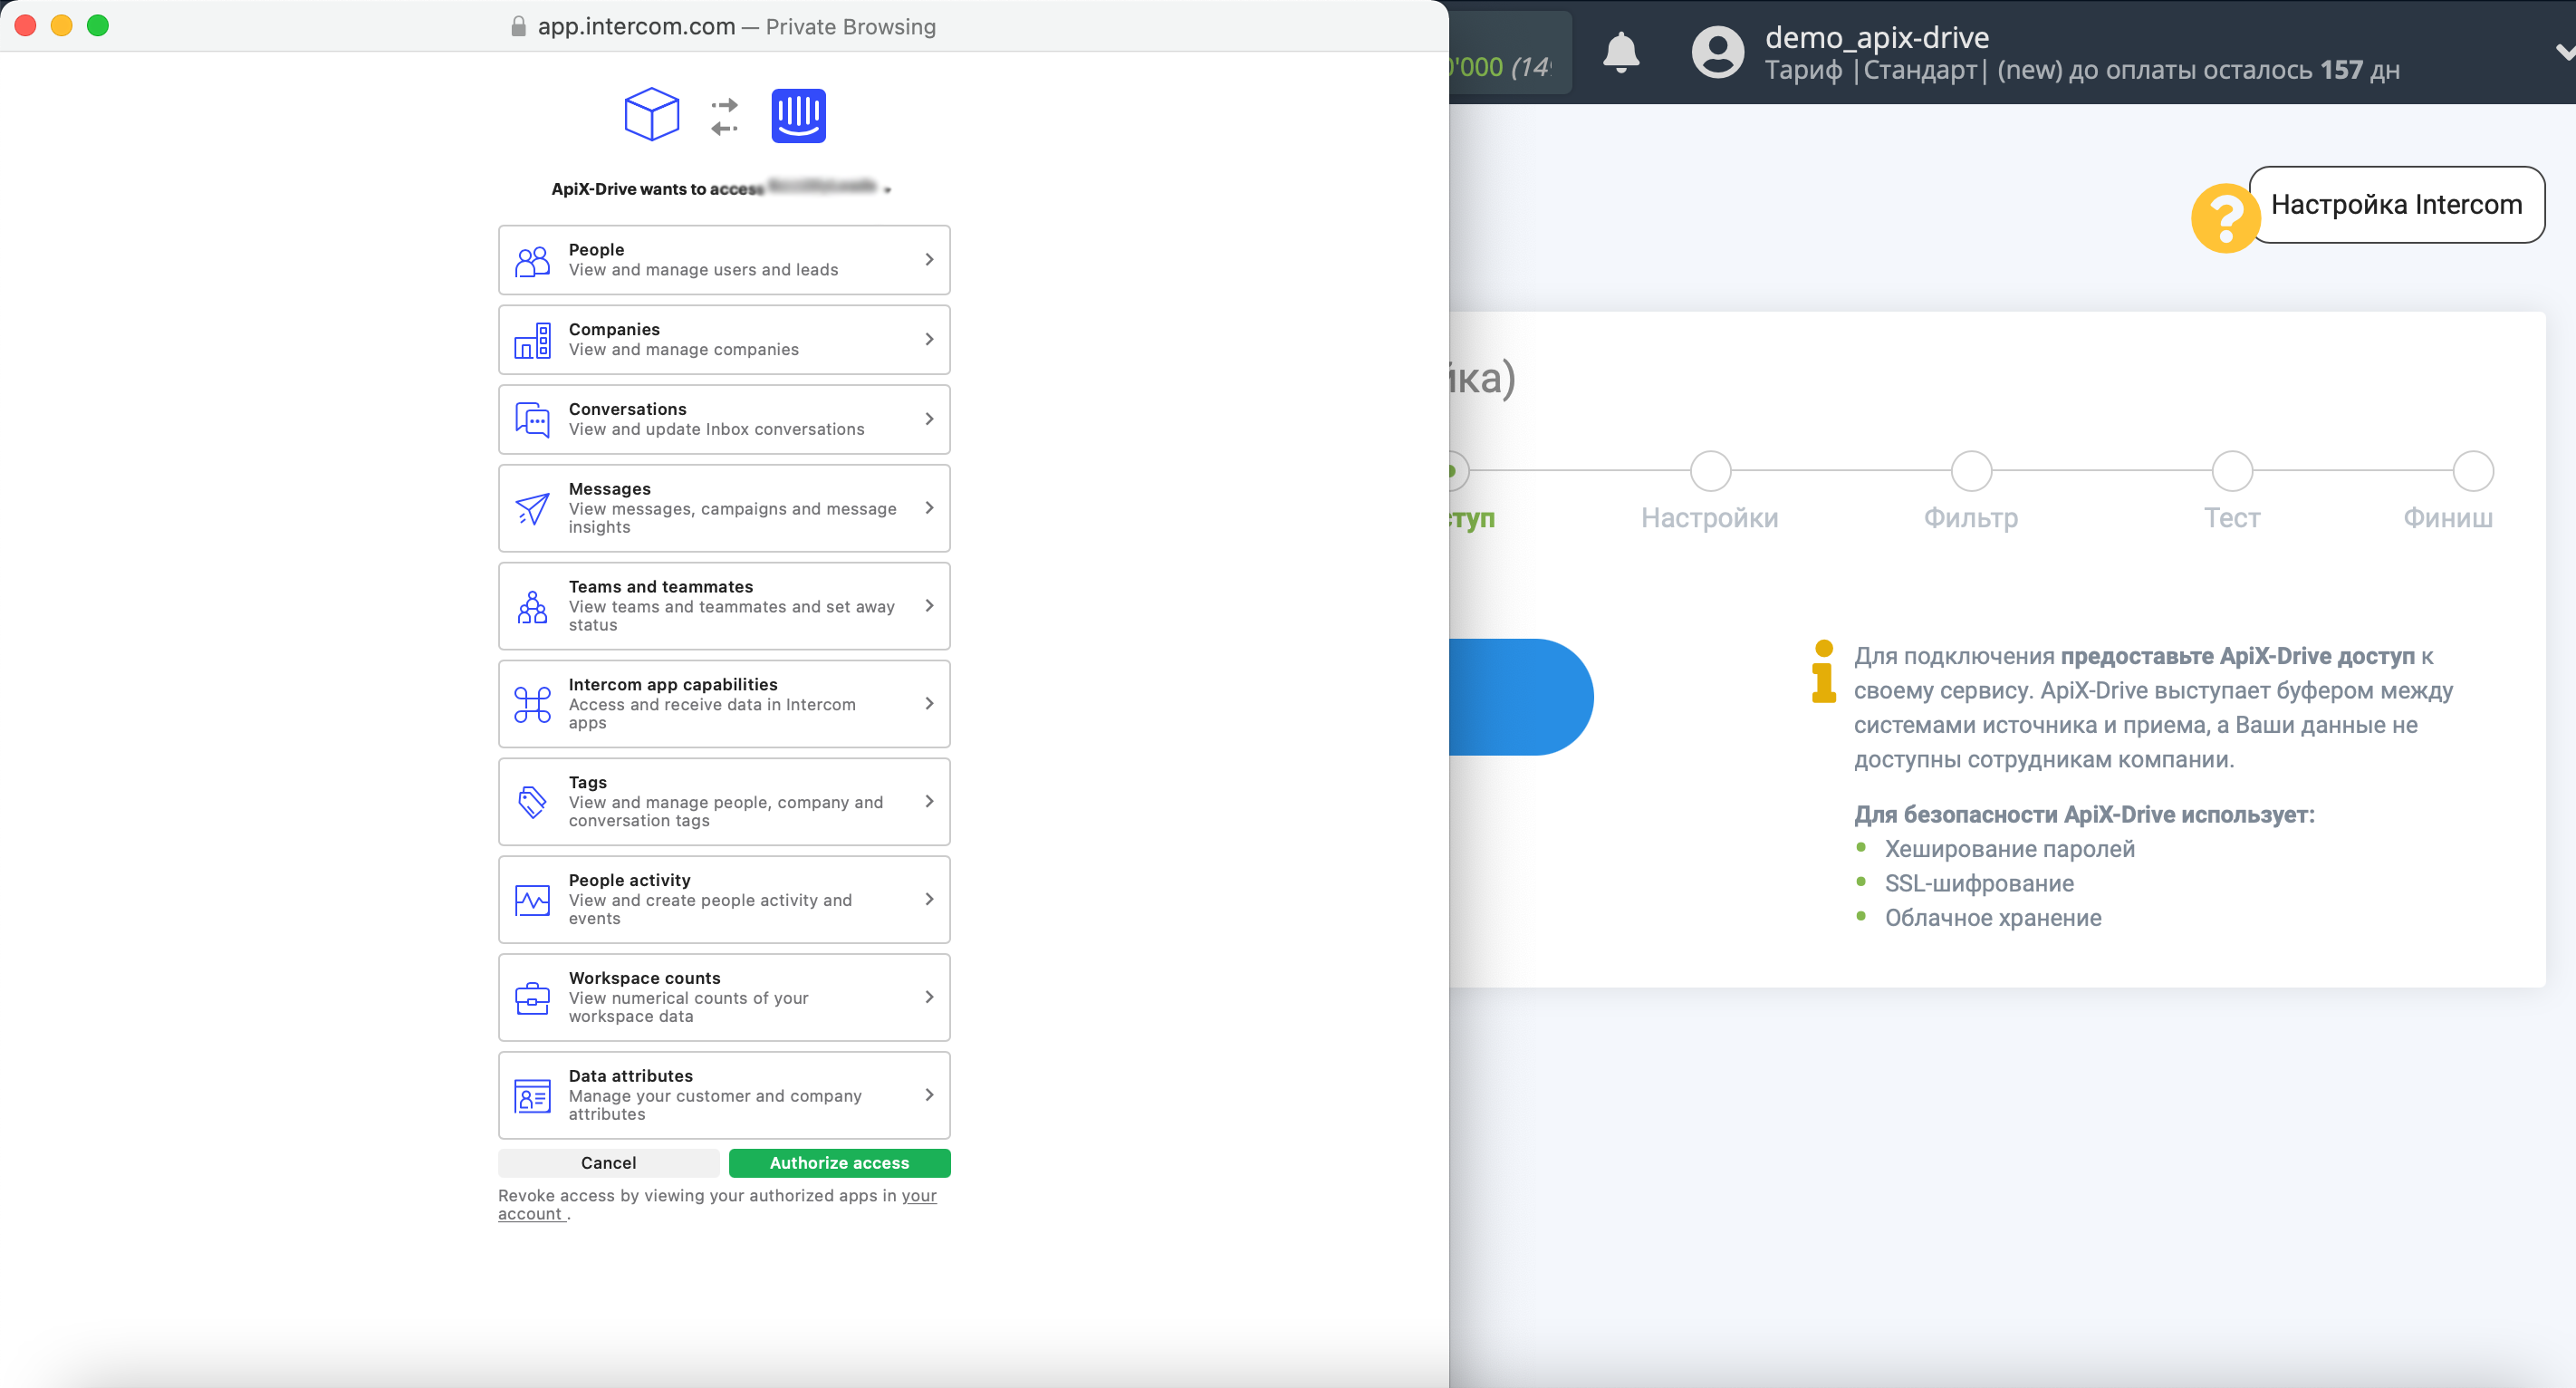Scroll down the permissions list
This screenshot has width=2576, height=1388.
tap(725, 684)
